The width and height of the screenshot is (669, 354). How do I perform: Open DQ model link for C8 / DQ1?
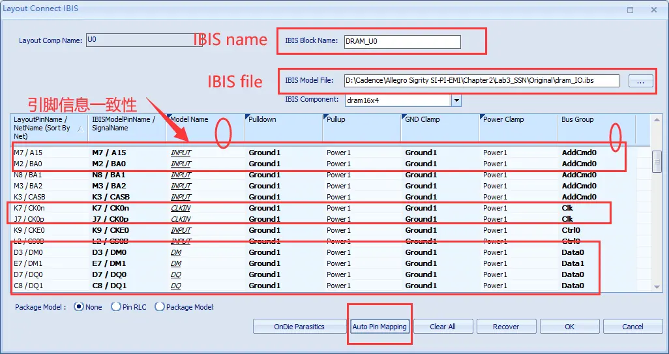[x=176, y=286]
